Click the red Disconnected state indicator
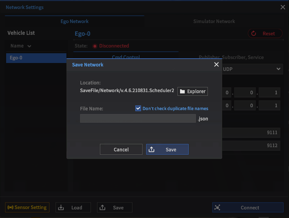The image size is (289, 218). (95, 46)
